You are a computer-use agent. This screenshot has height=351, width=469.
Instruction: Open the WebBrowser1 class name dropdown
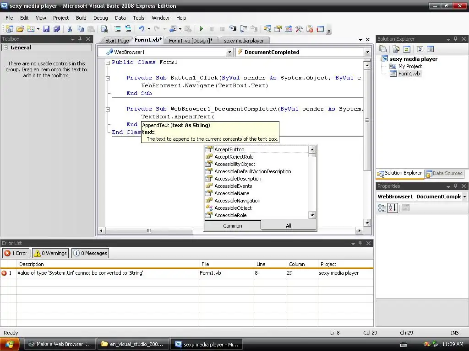pos(229,52)
